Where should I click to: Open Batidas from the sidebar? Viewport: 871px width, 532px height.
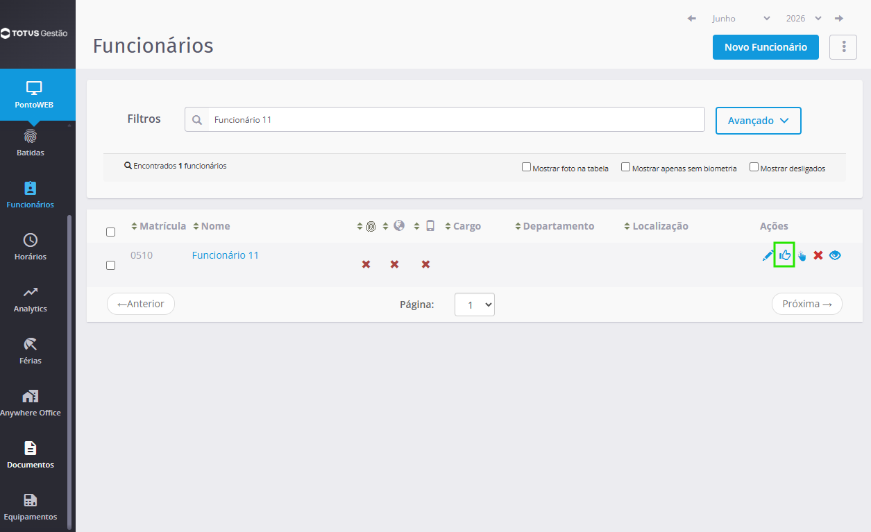[x=31, y=143]
